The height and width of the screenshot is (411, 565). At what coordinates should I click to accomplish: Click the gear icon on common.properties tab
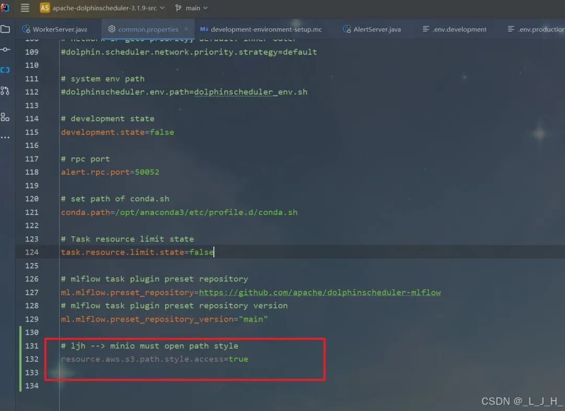[x=112, y=29]
